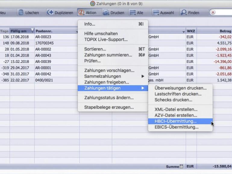Click the Finden magnifier icon
The height and width of the screenshot is (174, 232).
point(184,13)
